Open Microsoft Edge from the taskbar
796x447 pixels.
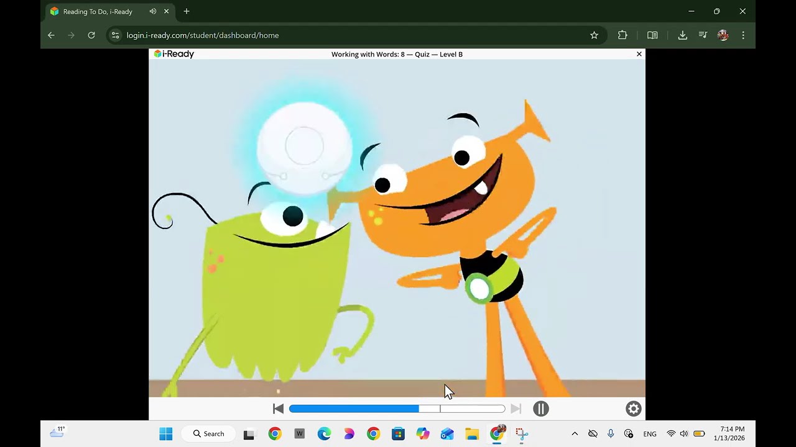coord(324,434)
